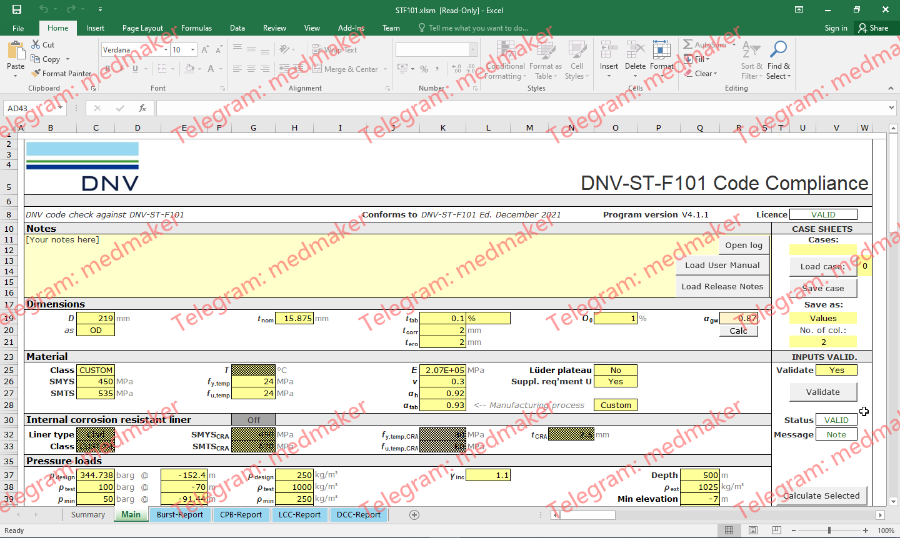900x538 pixels.
Task: Switch to the Formulas ribbon tab
Action: 196,28
